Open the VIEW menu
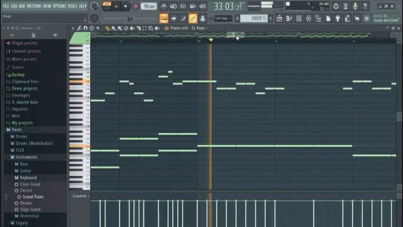The height and width of the screenshot is (227, 403). click(47, 6)
